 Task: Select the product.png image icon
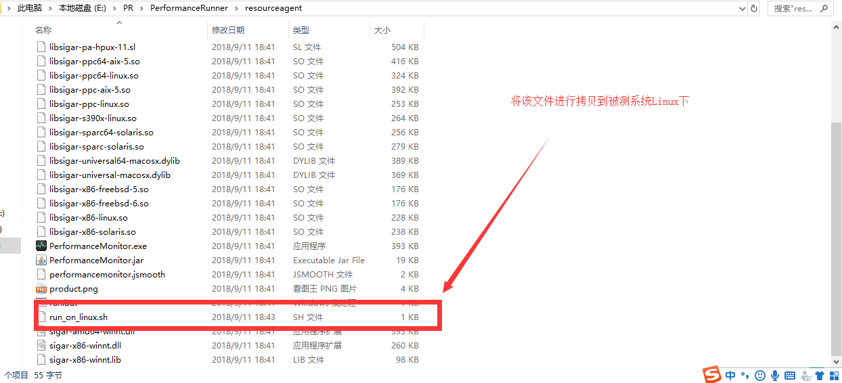tap(41, 289)
